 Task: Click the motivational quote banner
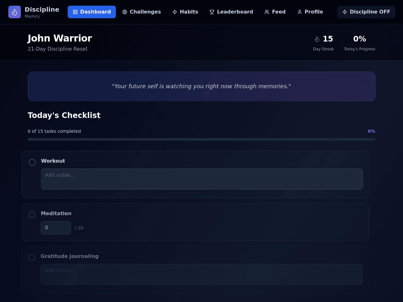pyautogui.click(x=201, y=86)
